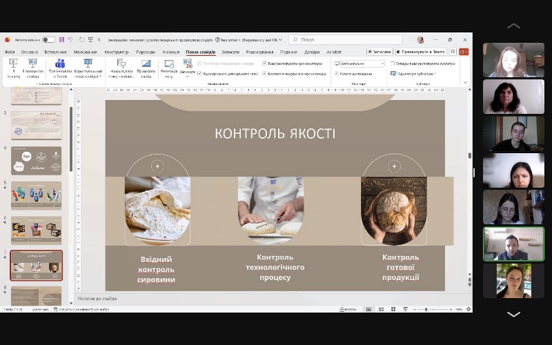
Task: Uncheck 'Режим доповідача' checkbox
Action: click(337, 73)
